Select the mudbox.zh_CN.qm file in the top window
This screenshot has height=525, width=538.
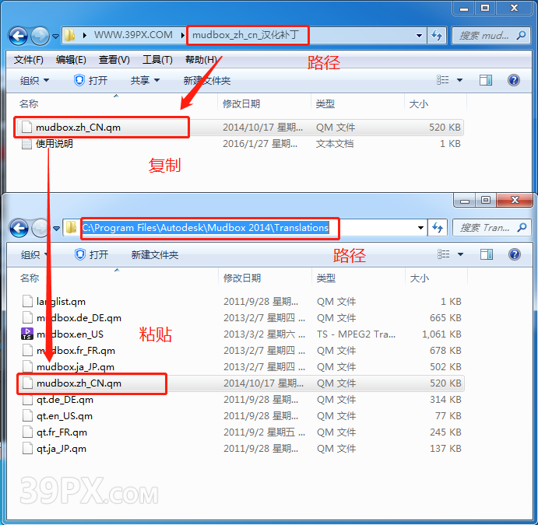click(78, 127)
